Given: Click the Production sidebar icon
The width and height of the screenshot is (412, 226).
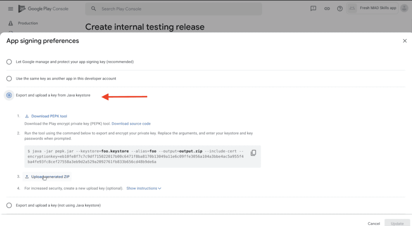Looking at the screenshot, I should [10, 23].
